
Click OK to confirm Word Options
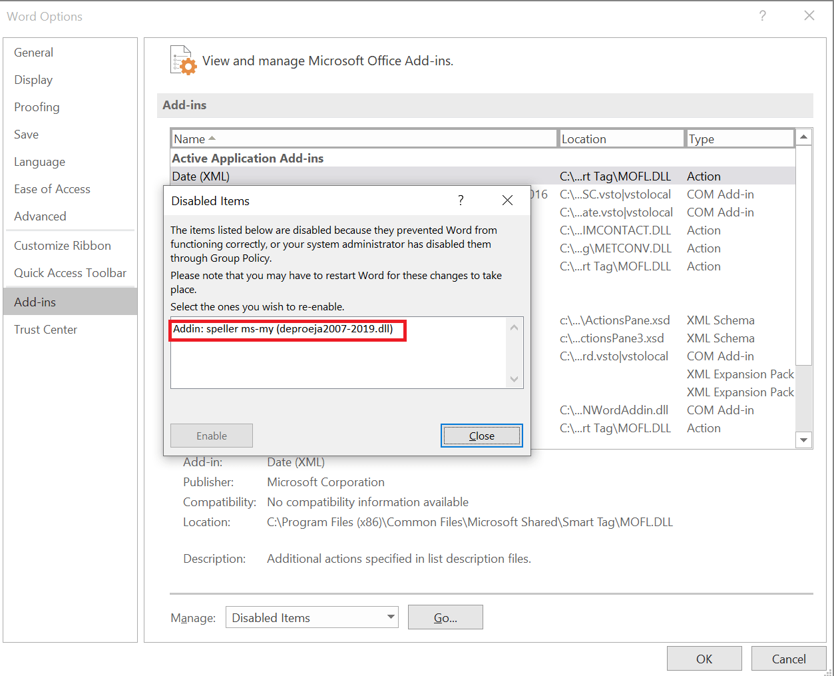click(x=704, y=659)
